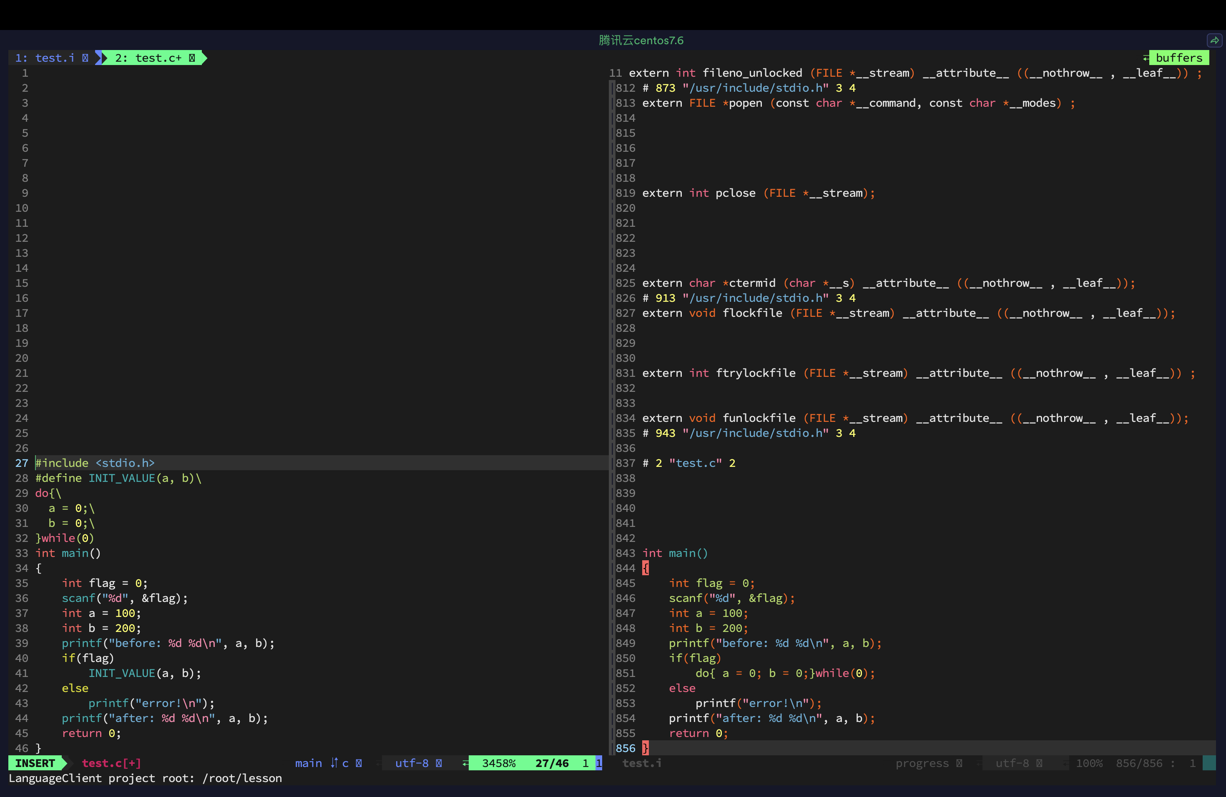Click line number 46 in the left gutter
The image size is (1226, 797).
(22, 748)
